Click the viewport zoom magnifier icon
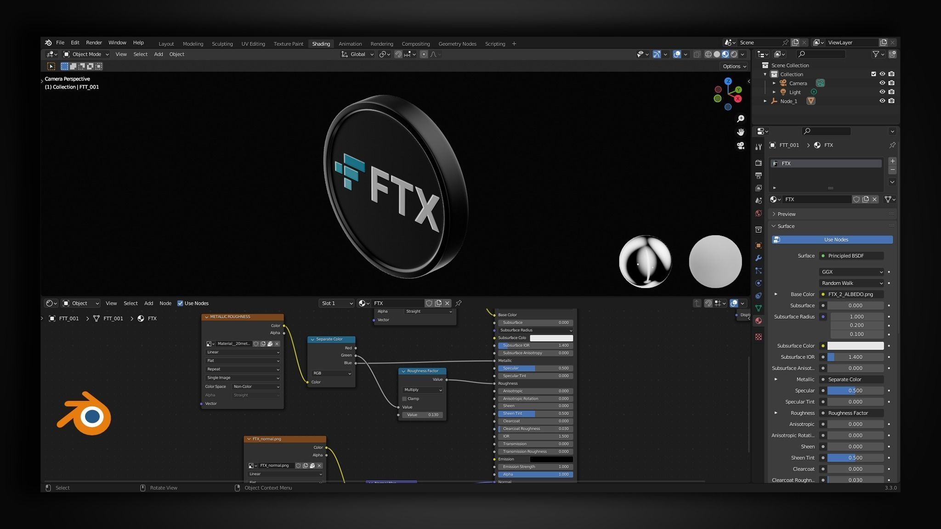 pyautogui.click(x=741, y=119)
